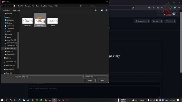
Task: Open GitHub notifications bell
Action: (x=164, y=14)
